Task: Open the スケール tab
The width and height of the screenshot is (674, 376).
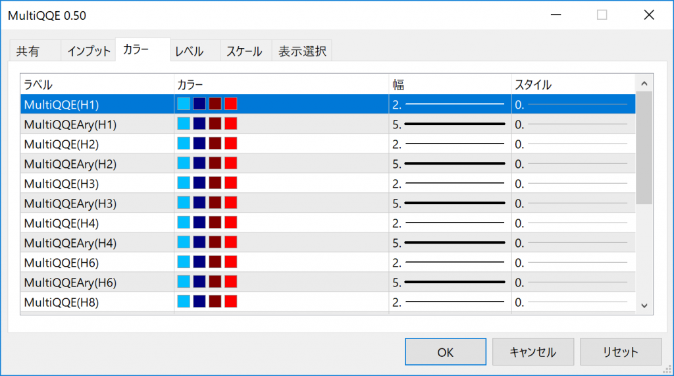Action: tap(245, 51)
